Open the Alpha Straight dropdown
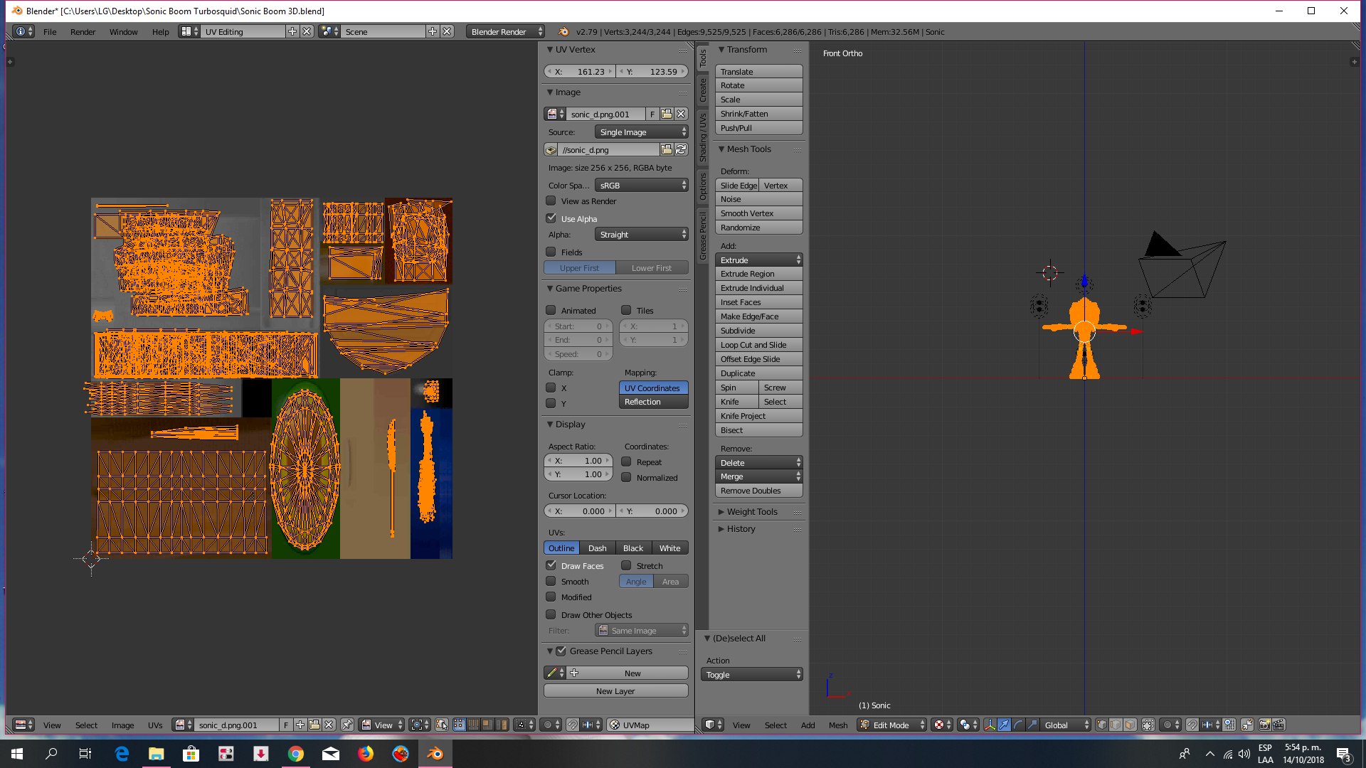The image size is (1366, 768). (642, 235)
